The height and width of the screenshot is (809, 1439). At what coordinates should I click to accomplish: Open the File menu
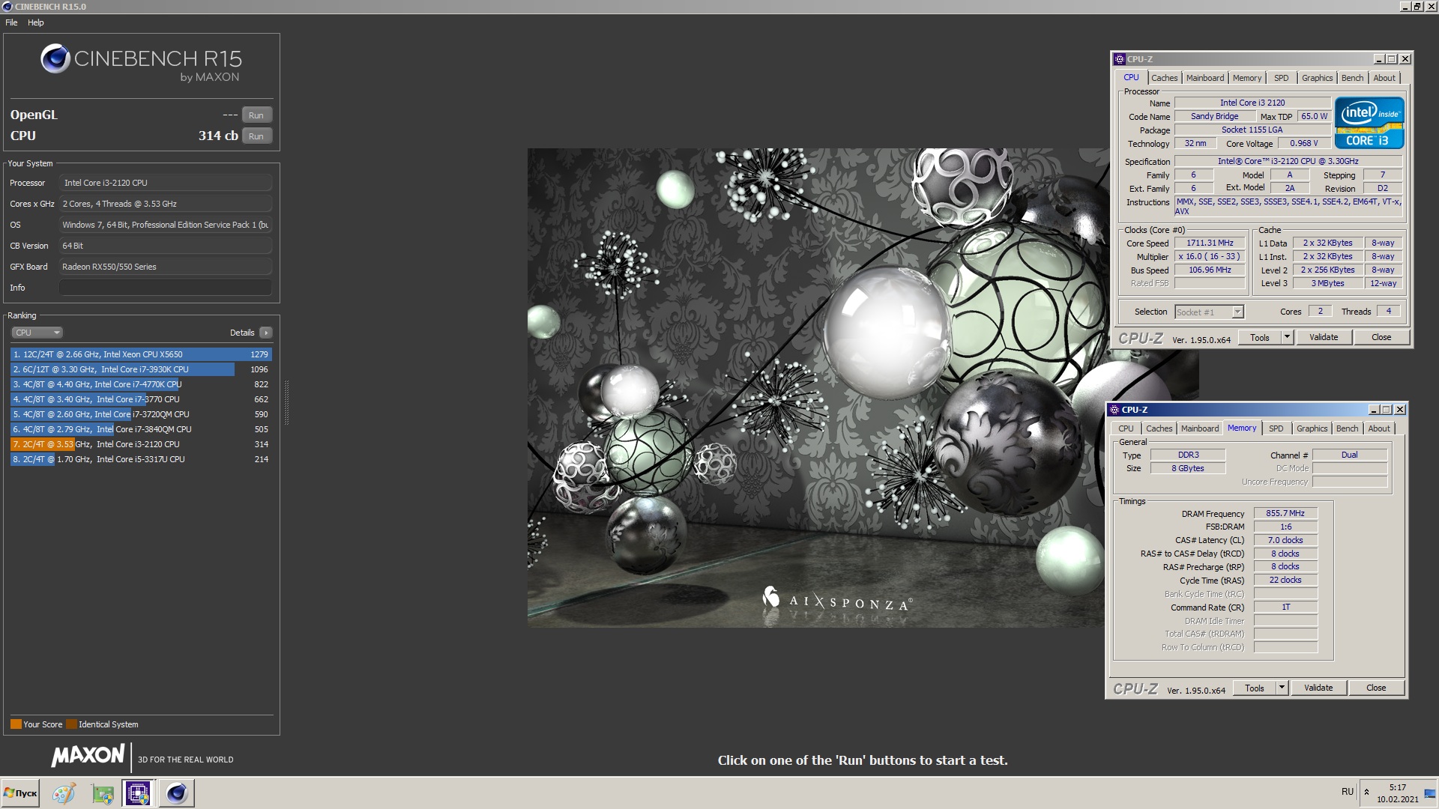(11, 22)
